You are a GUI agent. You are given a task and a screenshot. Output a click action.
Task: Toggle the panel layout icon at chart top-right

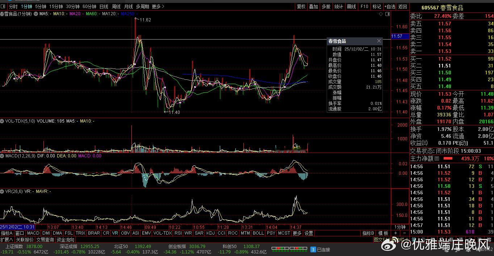coord(388,14)
